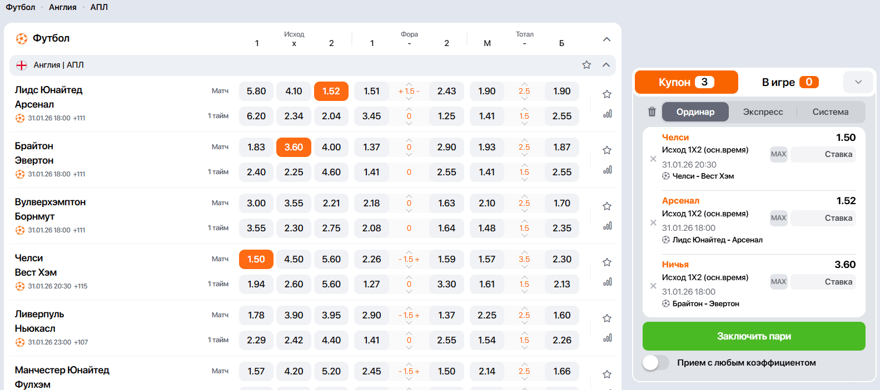Deselect the 3.60 draw odds for Брайтон – Эвертон
The image size is (880, 390).
(294, 147)
